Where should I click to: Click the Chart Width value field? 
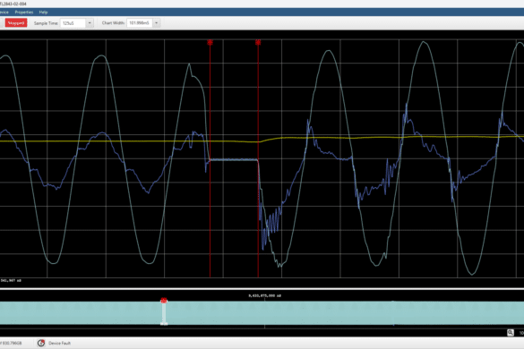140,23
